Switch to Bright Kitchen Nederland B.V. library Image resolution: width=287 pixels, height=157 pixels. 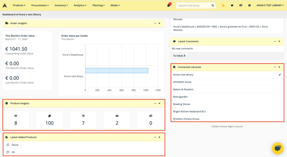pos(227,111)
